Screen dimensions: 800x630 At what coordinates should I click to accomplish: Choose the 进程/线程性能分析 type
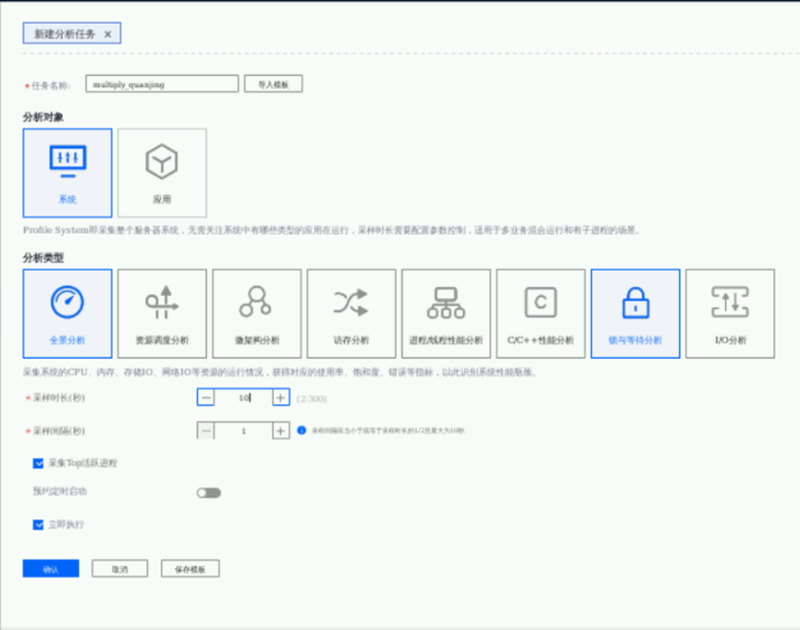click(446, 314)
